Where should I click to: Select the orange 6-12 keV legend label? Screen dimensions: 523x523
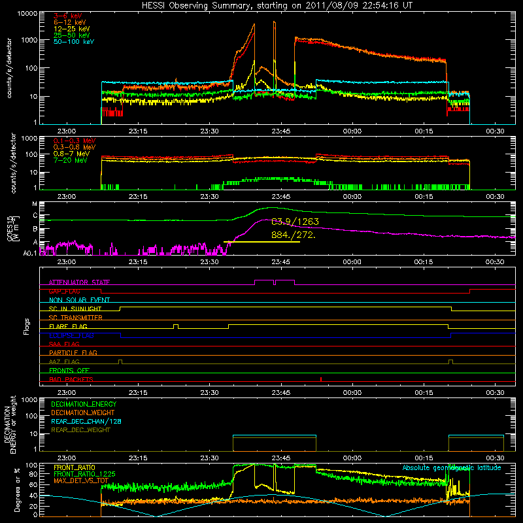click(x=70, y=22)
